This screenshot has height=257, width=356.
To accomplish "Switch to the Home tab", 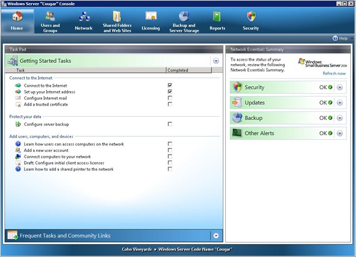I will pos(17,21).
